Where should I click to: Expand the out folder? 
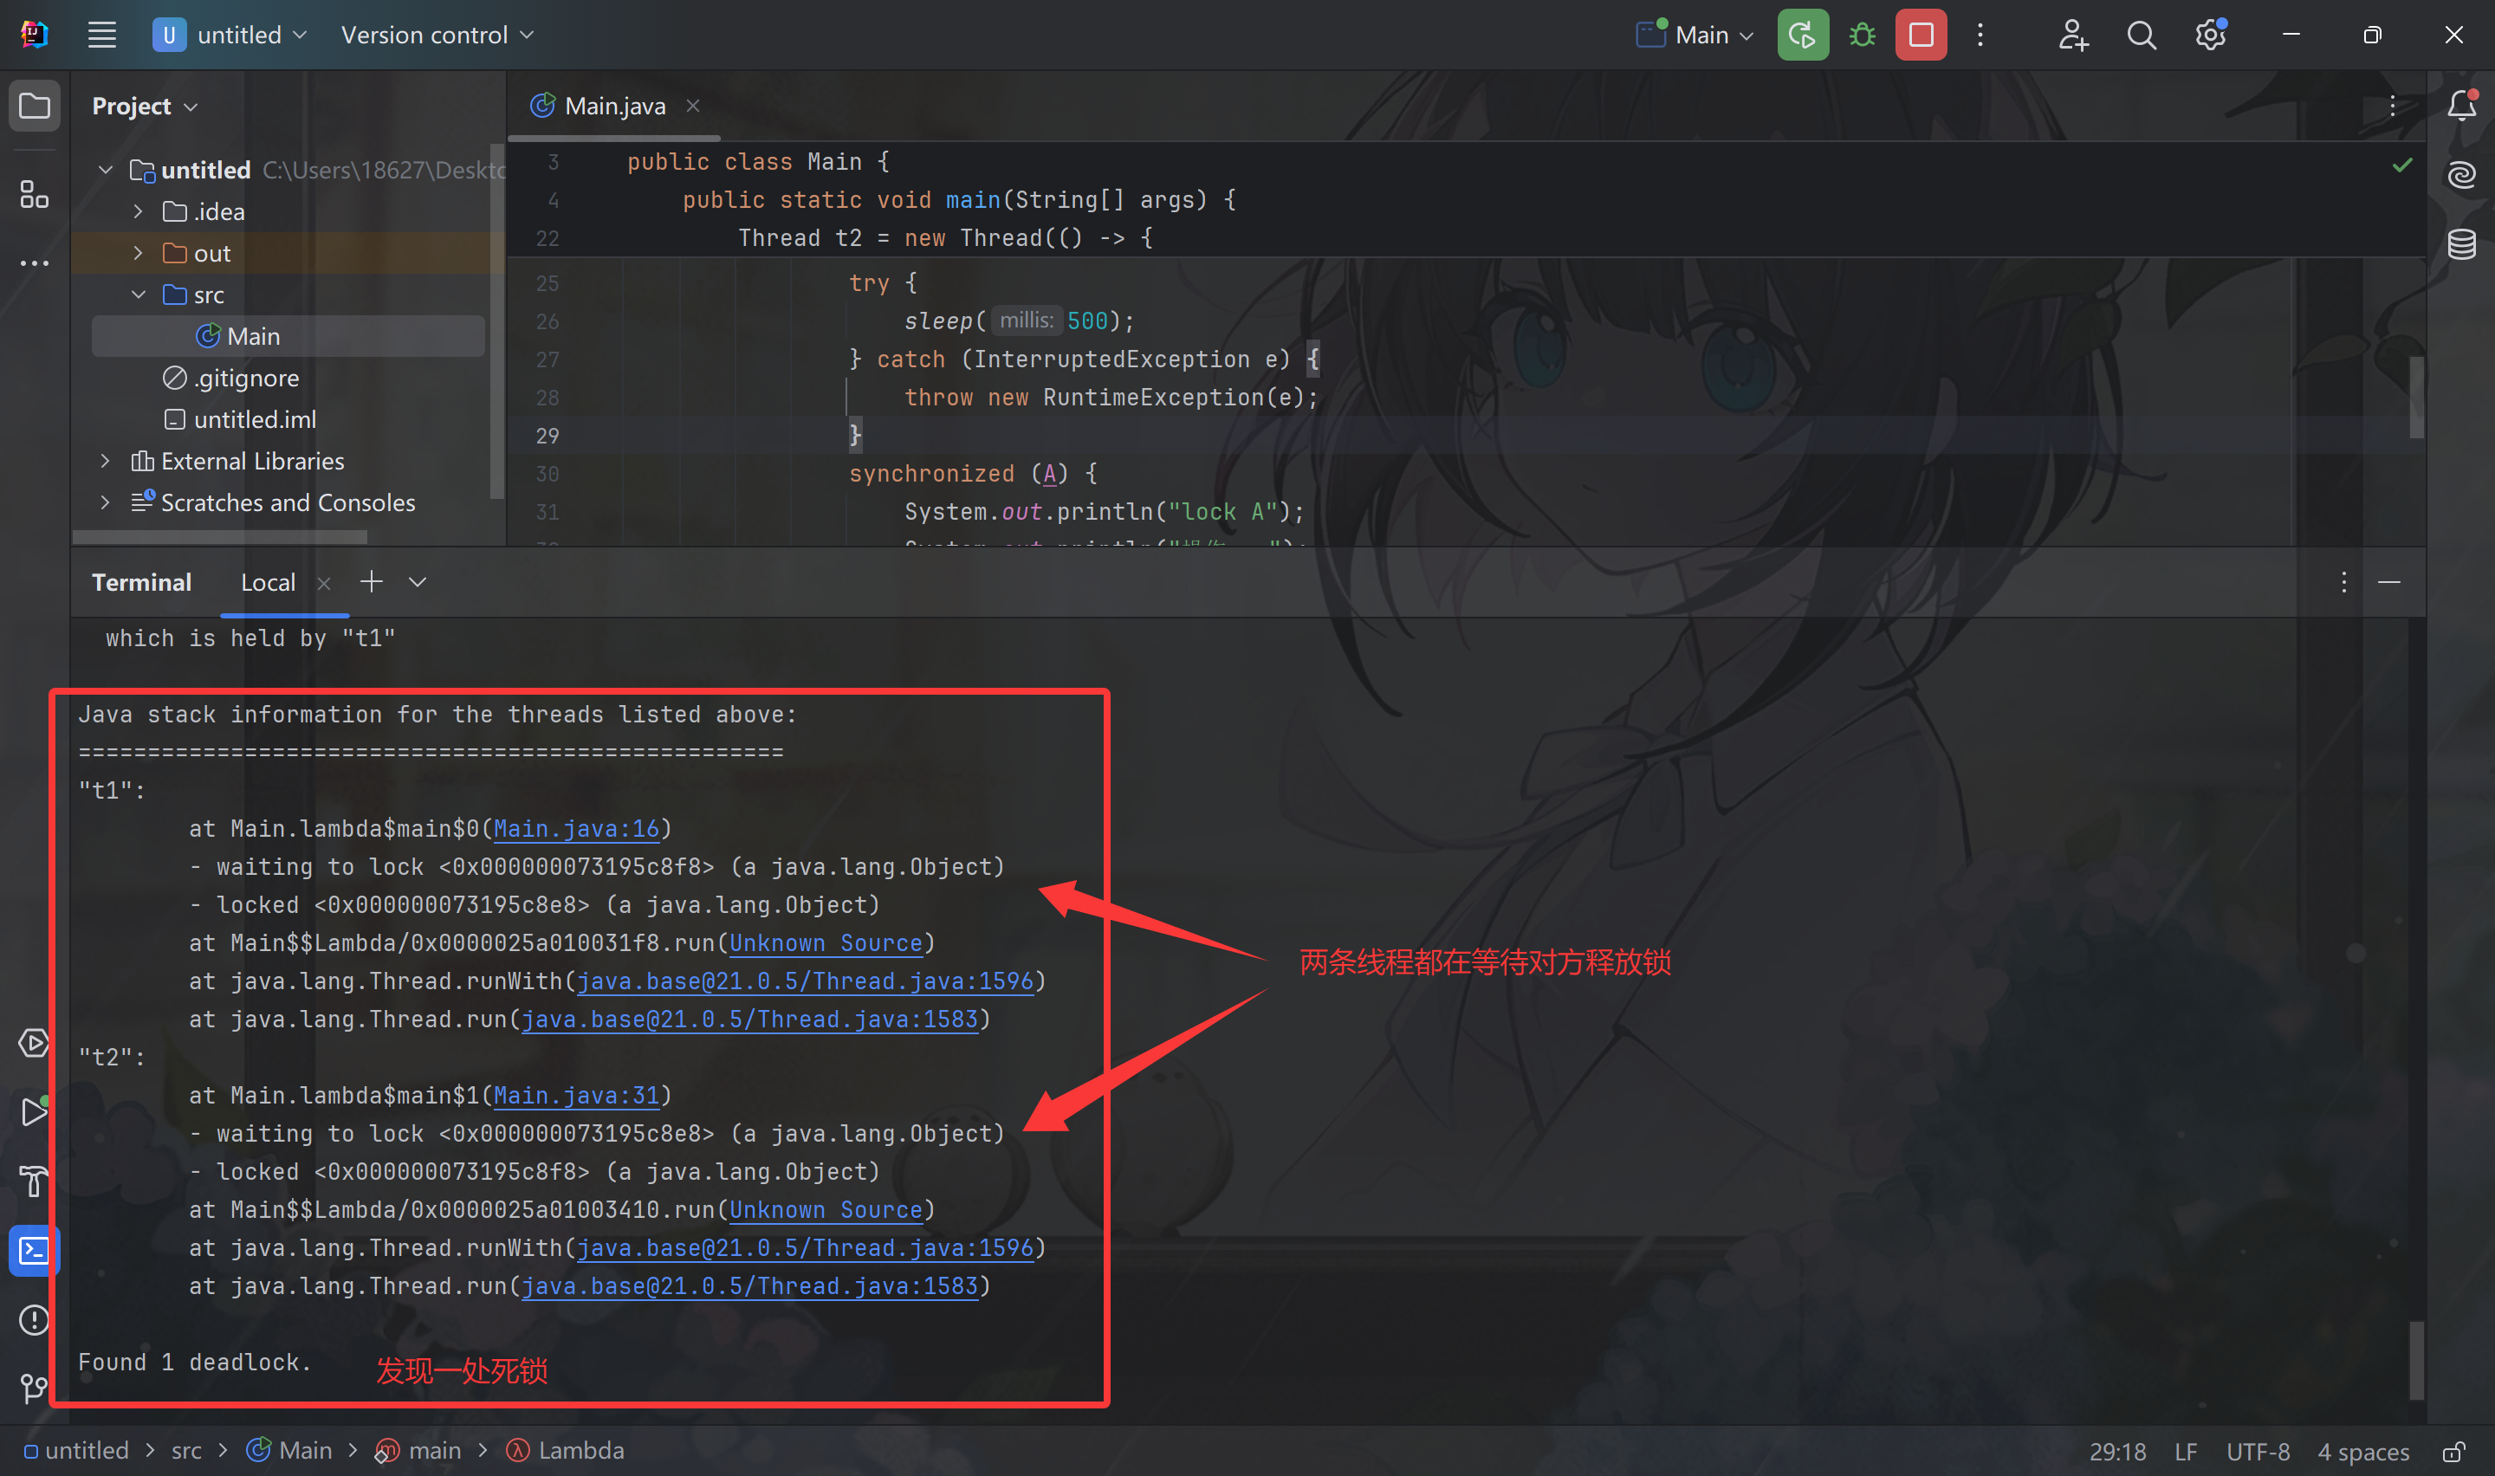click(139, 254)
